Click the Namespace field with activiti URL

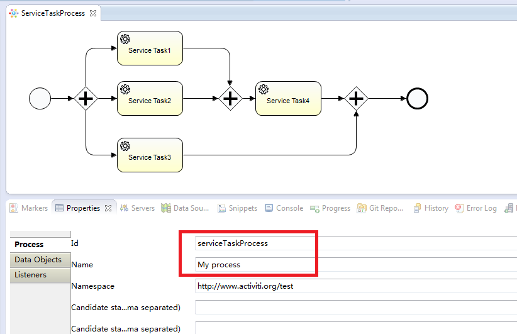356,286
